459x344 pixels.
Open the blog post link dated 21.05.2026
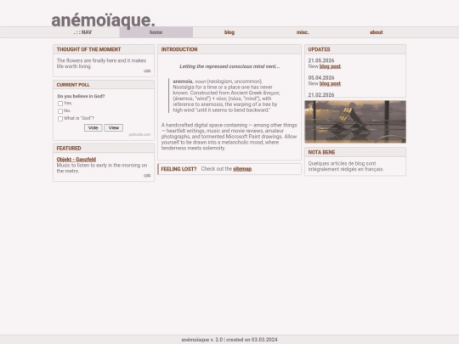click(x=330, y=66)
